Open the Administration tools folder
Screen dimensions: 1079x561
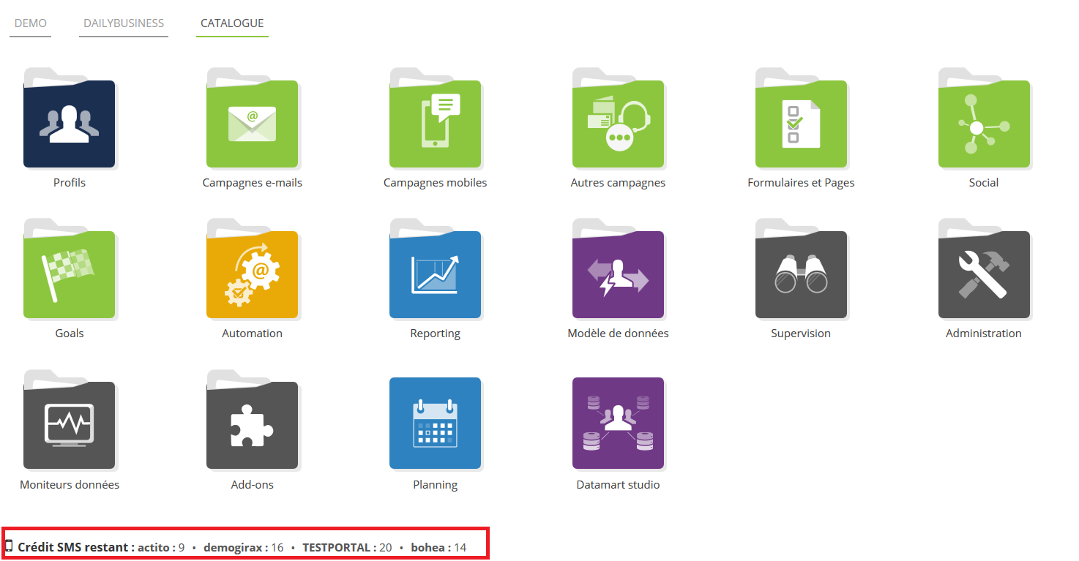(984, 274)
